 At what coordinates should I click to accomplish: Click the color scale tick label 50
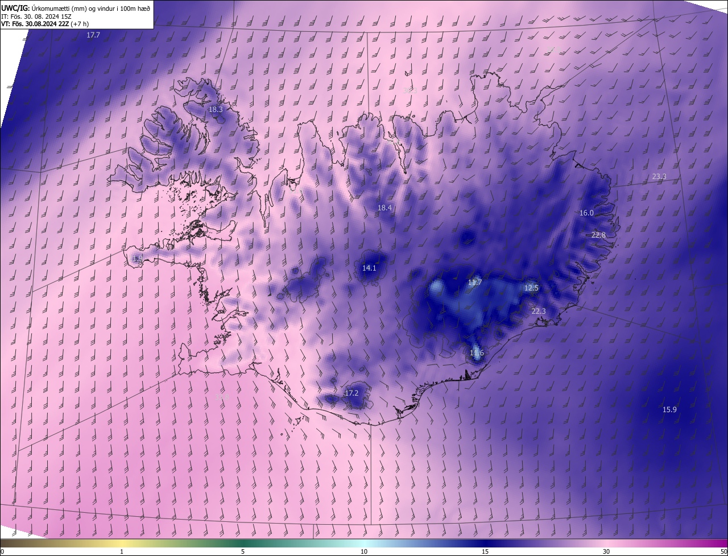click(723, 552)
